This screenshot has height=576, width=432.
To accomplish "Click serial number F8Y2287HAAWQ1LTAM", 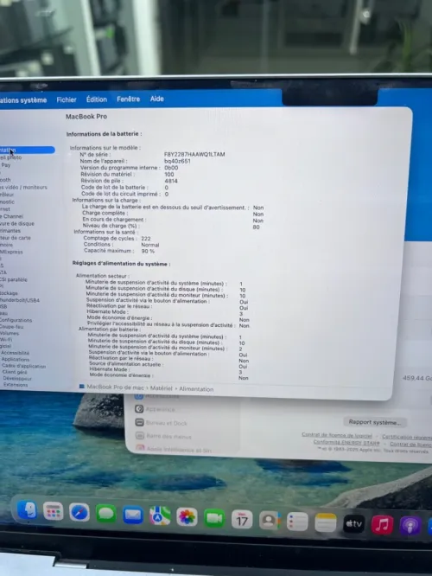I will tap(194, 154).
